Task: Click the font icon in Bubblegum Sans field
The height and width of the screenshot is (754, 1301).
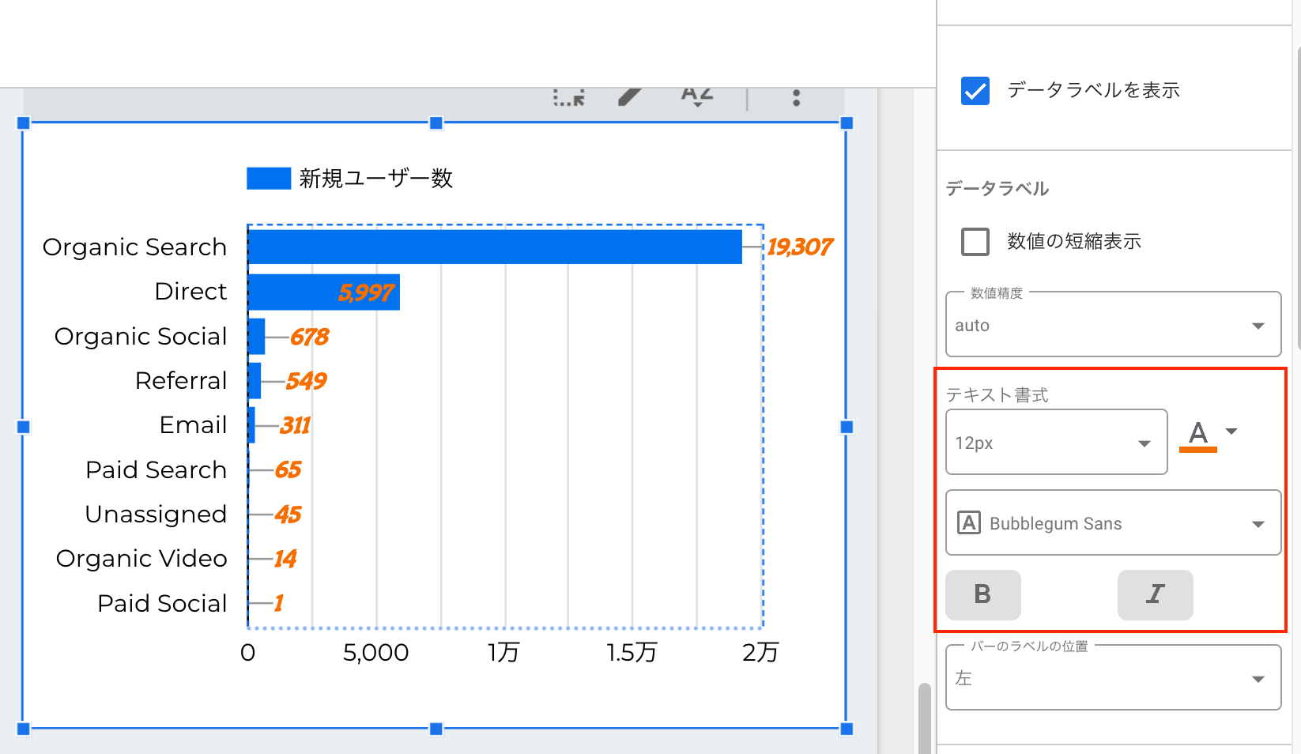Action: (969, 523)
